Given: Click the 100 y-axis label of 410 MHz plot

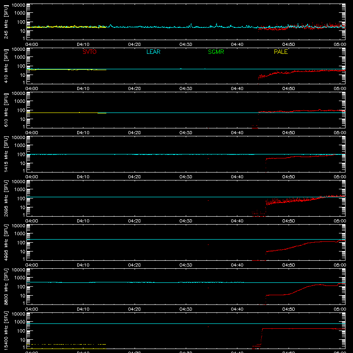Looking at the screenshot, I should (x=21, y=66).
